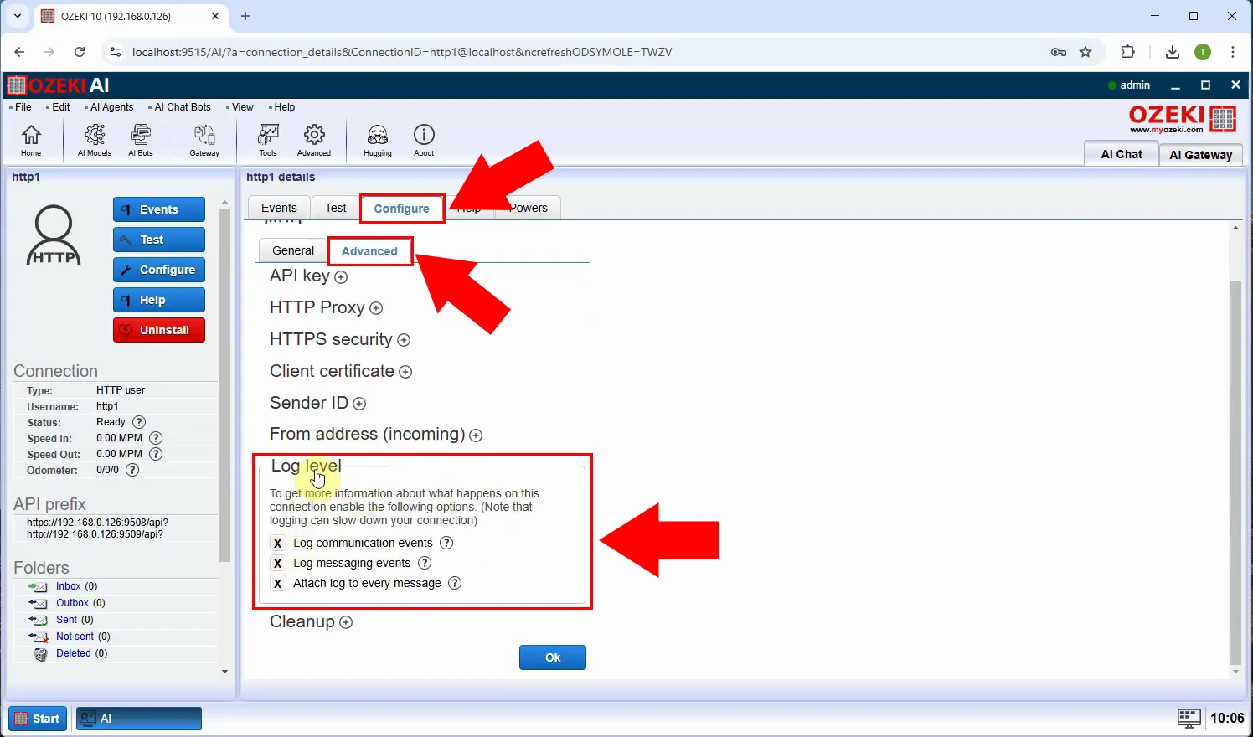Viewport: 1253px width, 737px height.
Task: Click the Start button in taskbar
Action: coord(38,719)
